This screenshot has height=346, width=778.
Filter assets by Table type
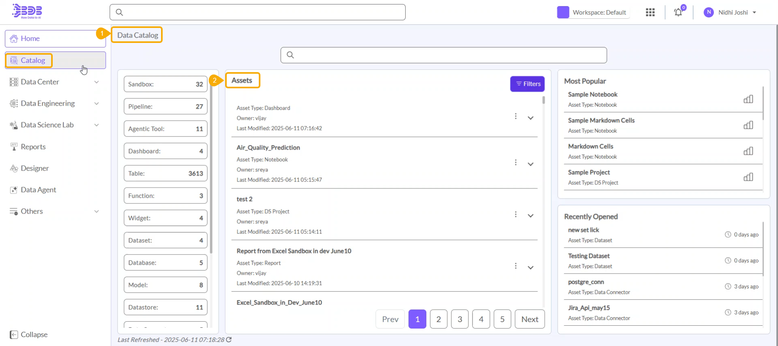(x=165, y=173)
